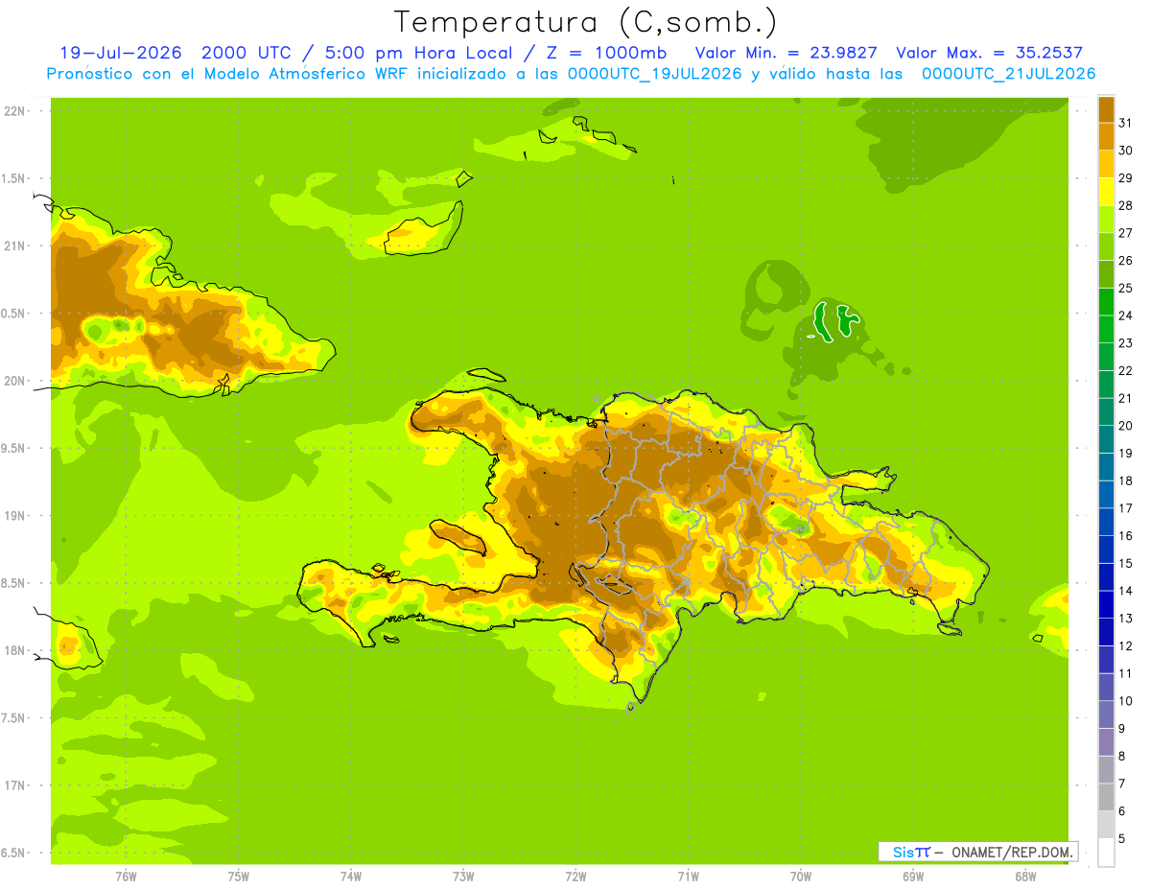
Task: Pick the purple legend swatch between 9 and 10
Action: pos(1106,714)
